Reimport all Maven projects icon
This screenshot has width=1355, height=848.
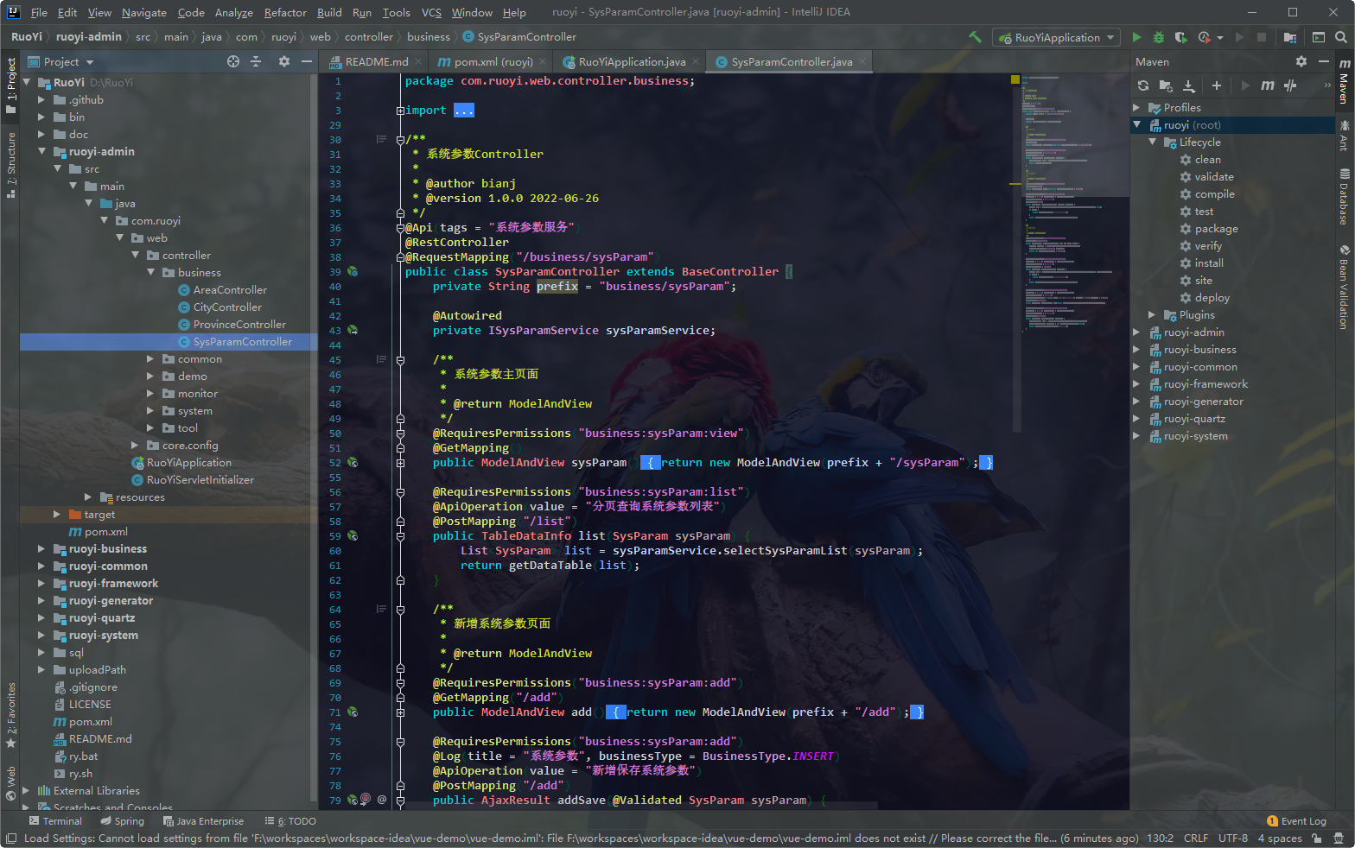(1143, 85)
